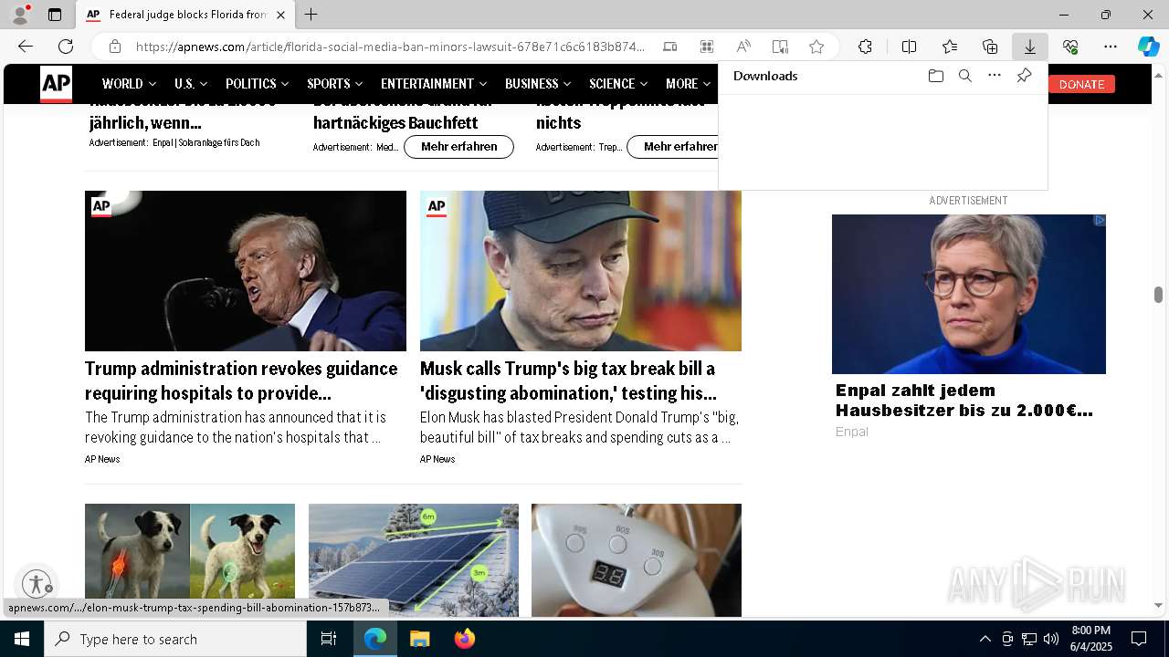View site information lock icon
Viewport: 1169px width, 657px height.
[114, 47]
